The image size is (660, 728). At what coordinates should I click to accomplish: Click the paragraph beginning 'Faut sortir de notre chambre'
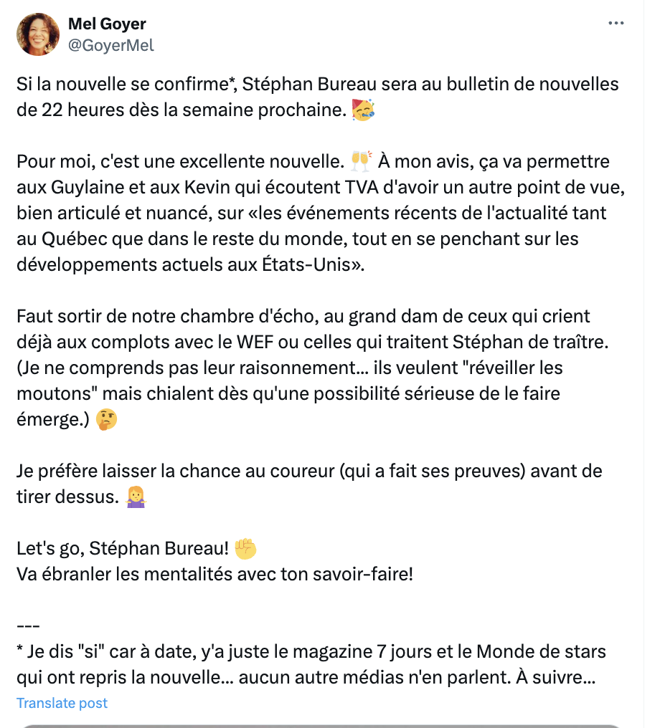coord(313,368)
